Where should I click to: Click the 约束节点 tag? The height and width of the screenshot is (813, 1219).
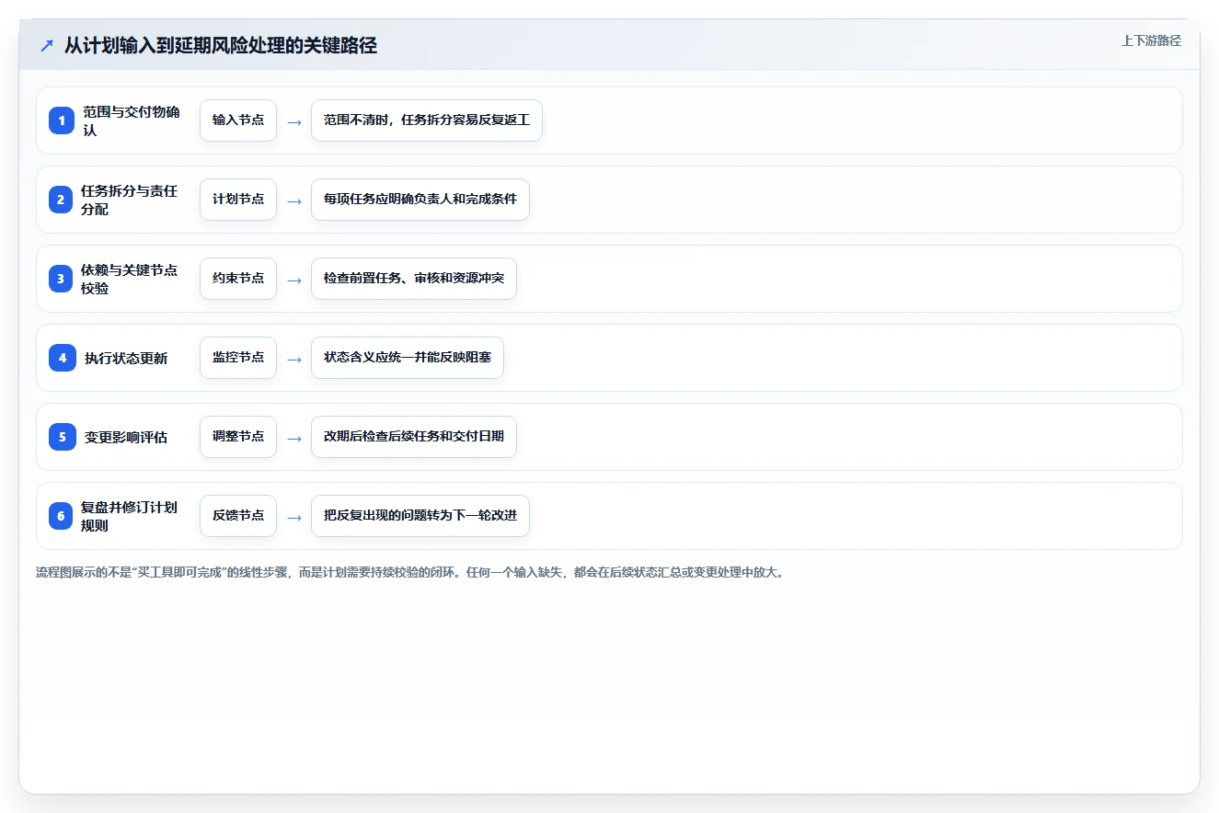point(238,279)
